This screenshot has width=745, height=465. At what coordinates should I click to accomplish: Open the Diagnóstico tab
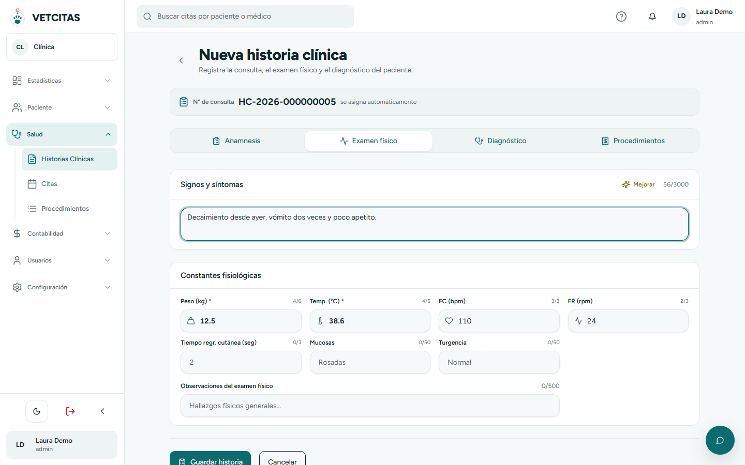(500, 141)
